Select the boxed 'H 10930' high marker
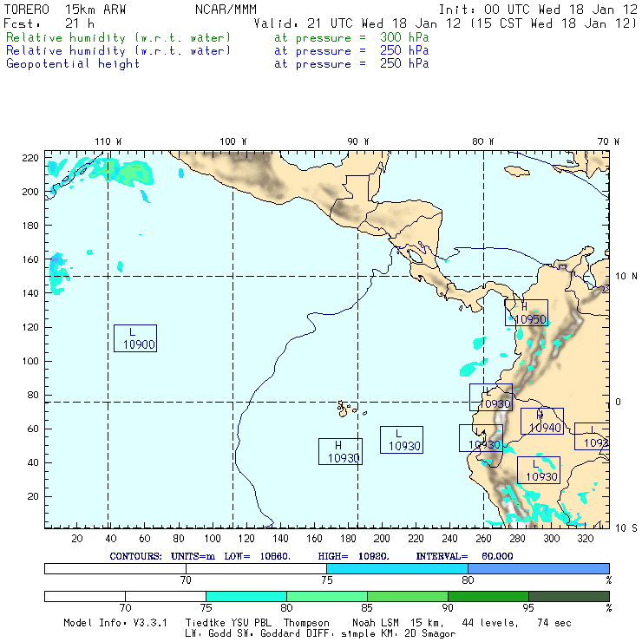This screenshot has width=642, height=642. pos(340,452)
